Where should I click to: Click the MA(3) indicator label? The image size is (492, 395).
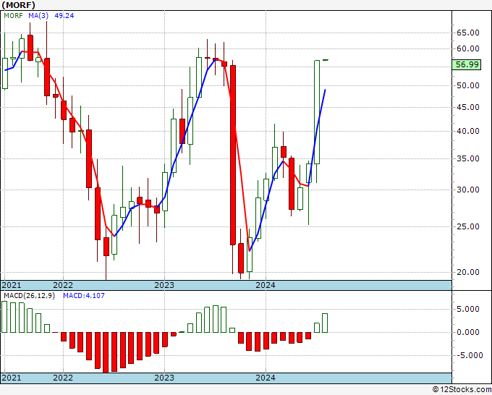pyautogui.click(x=38, y=16)
